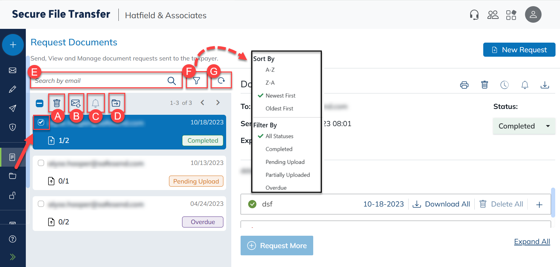
Task: Delete selected requests with trash icon
Action: point(57,103)
